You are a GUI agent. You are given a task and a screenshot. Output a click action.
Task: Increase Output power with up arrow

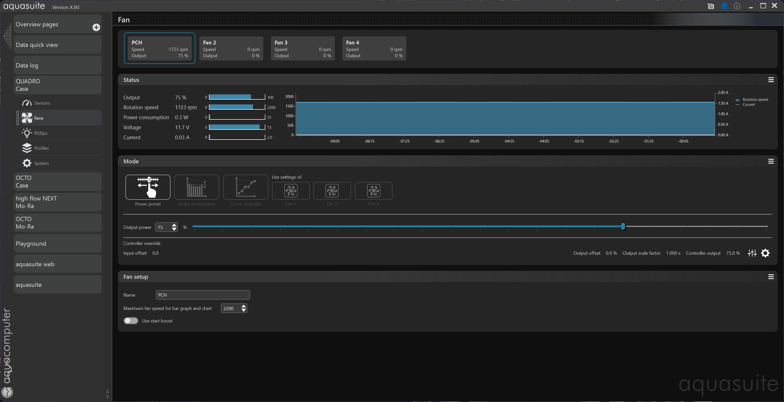coord(174,225)
